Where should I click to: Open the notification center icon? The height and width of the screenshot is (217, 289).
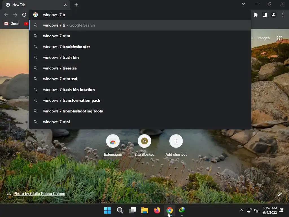[x=281, y=210]
